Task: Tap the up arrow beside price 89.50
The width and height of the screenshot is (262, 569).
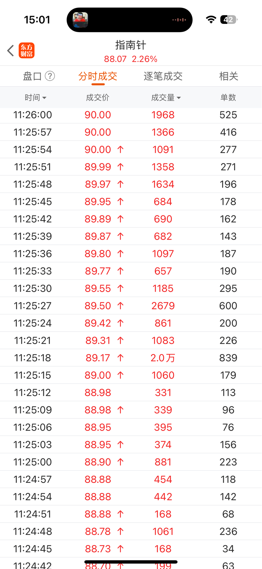Action: pyautogui.click(x=120, y=306)
